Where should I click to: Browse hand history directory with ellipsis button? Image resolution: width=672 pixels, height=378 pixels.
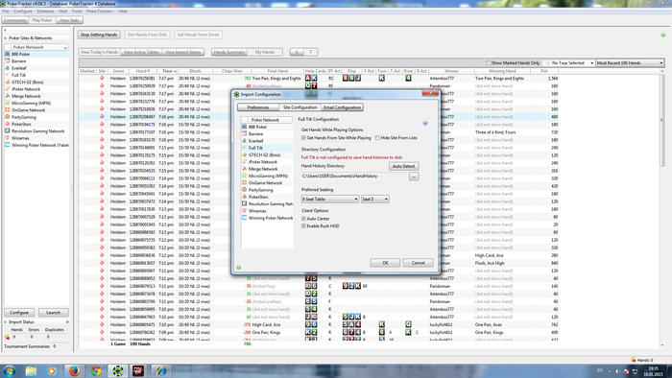tap(414, 177)
